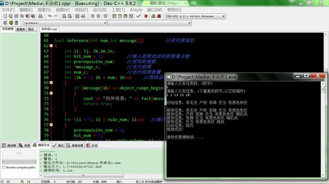The width and height of the screenshot is (329, 184).
Task: Click the red delete profiling info icon
Action: click(159, 16)
